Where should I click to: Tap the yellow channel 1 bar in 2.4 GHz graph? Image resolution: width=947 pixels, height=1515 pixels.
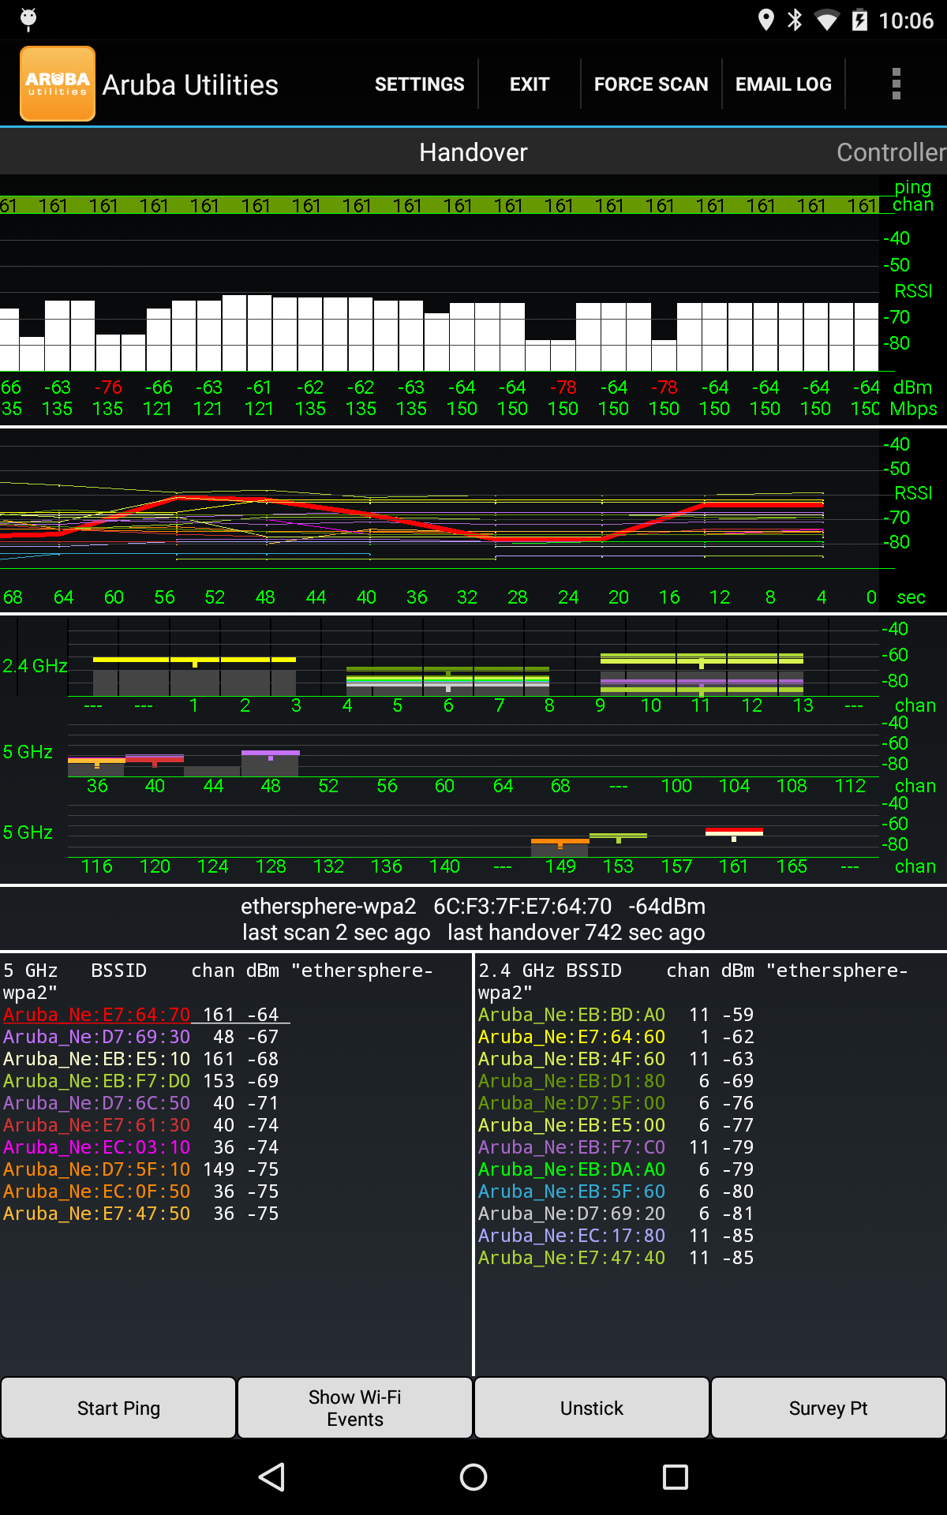pyautogui.click(x=194, y=659)
